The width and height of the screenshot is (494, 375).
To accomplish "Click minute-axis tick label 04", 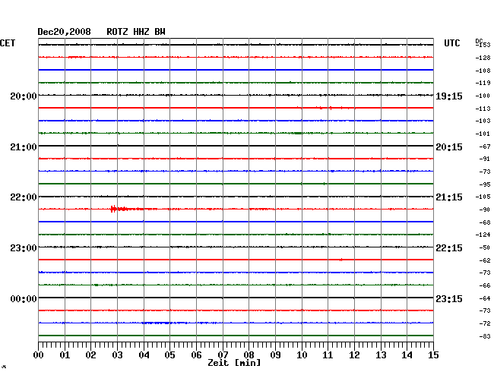I will click(144, 355).
